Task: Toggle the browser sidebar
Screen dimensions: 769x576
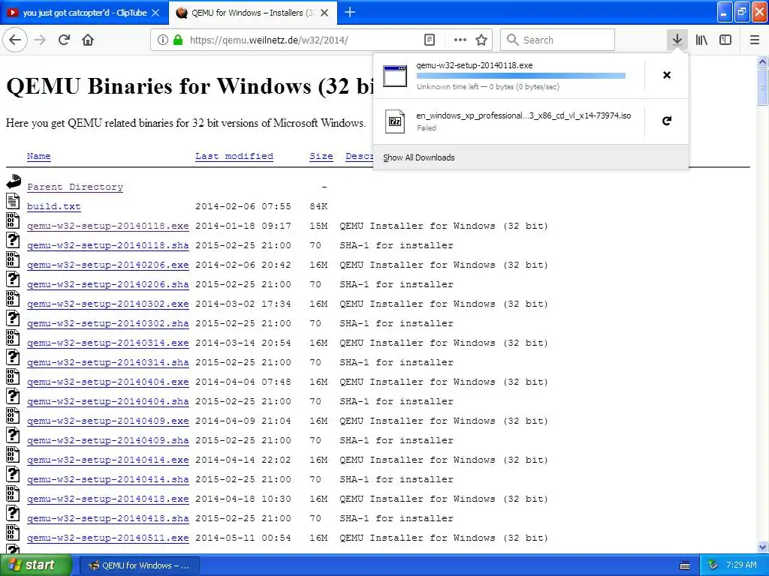Action: (725, 40)
